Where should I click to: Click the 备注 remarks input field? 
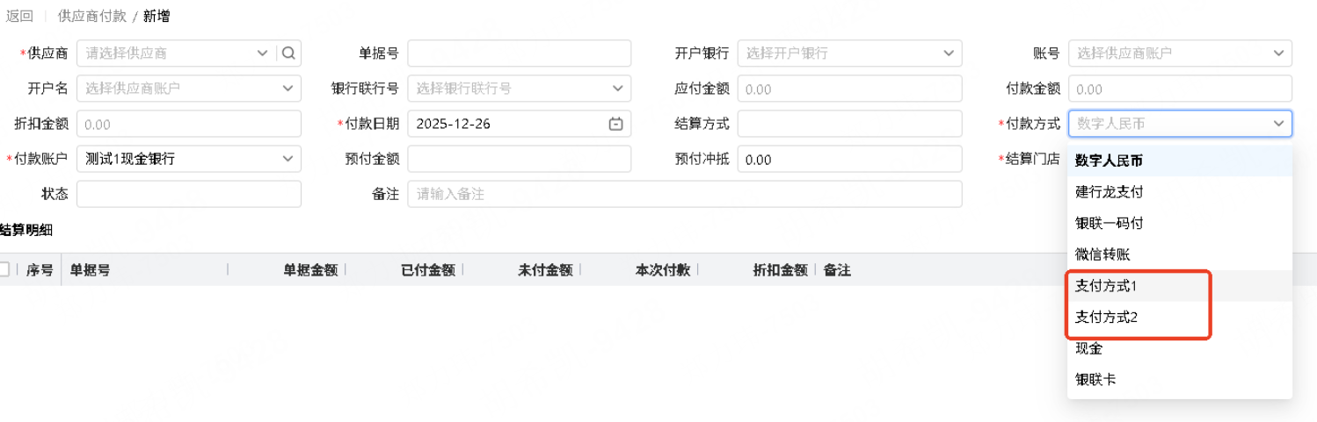click(x=684, y=194)
